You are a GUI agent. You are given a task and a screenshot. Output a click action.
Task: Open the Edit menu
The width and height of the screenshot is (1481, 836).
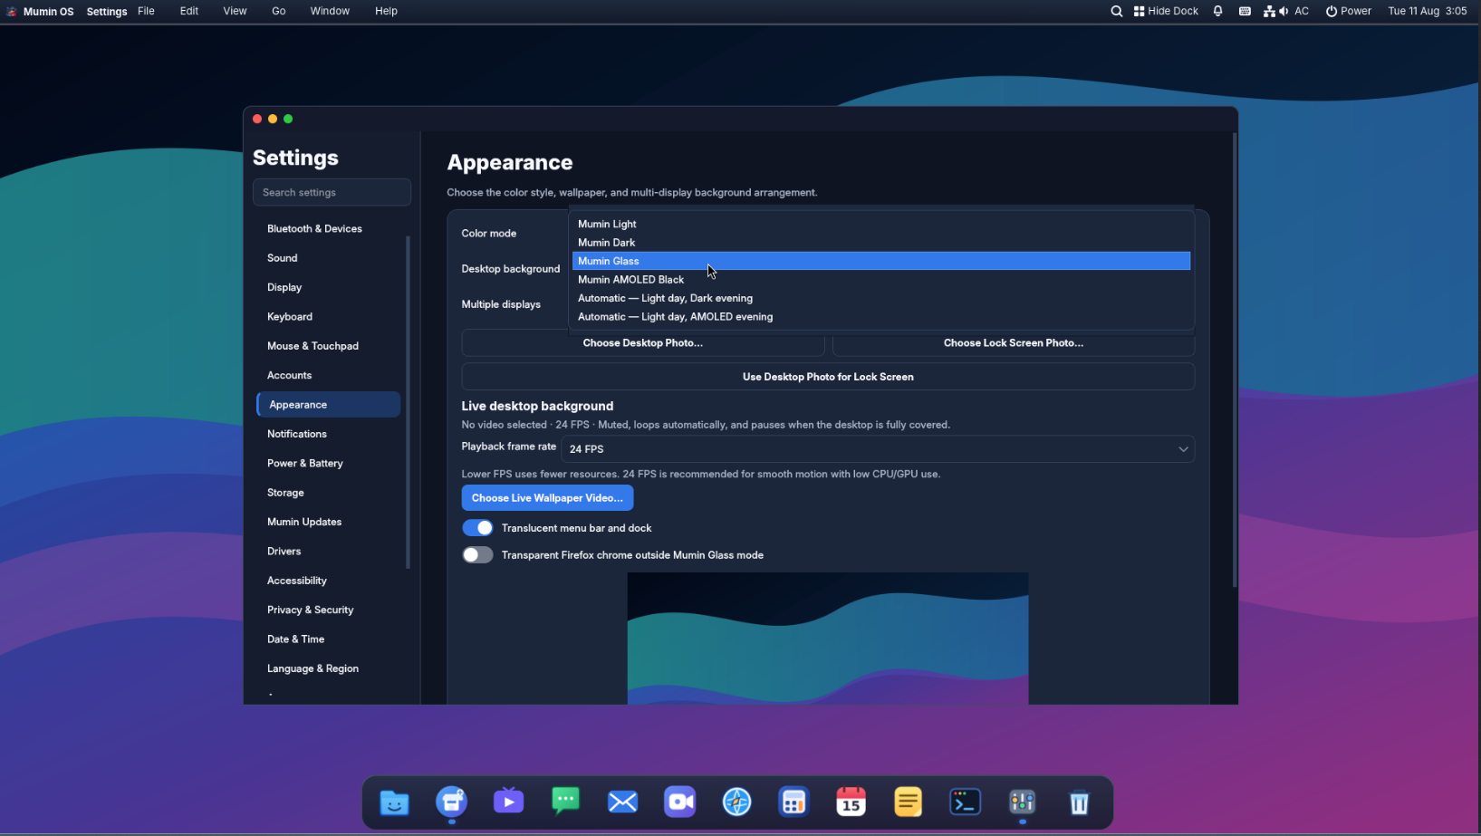[189, 11]
